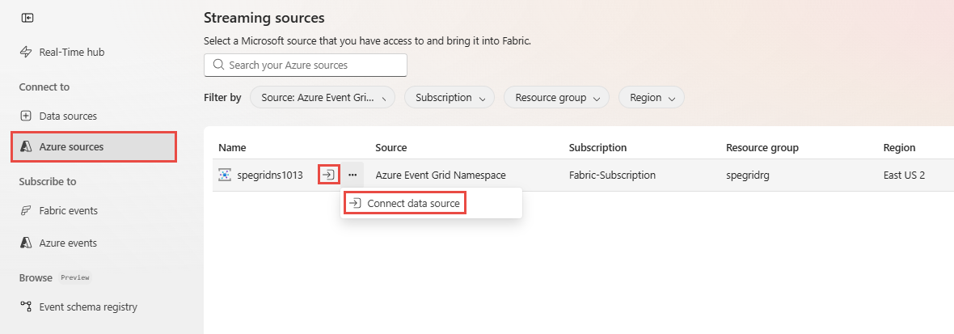This screenshot has height=334, width=954.
Task: Open Event schema registry in the sidebar
Action: coord(88,307)
